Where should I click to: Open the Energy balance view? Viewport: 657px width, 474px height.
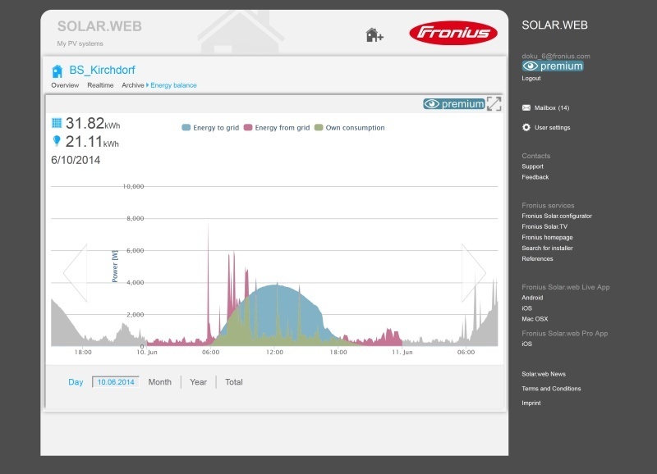173,85
